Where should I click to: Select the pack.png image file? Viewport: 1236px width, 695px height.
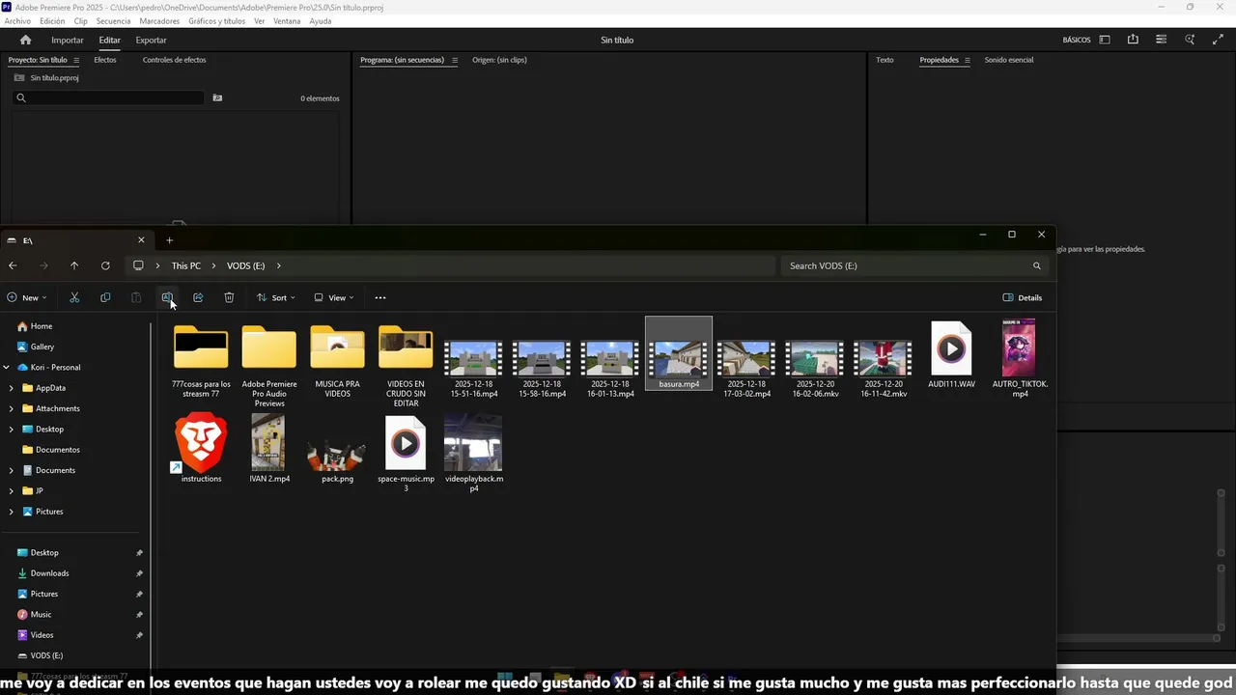[x=337, y=460]
